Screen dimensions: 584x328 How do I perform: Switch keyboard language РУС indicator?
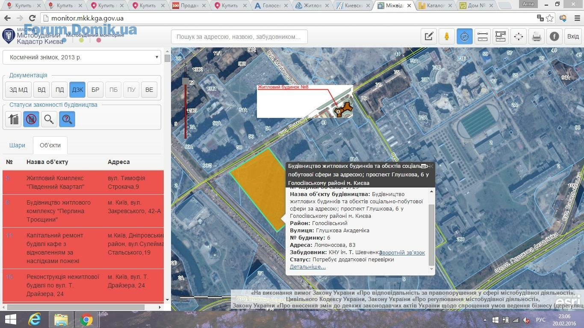coord(541,320)
